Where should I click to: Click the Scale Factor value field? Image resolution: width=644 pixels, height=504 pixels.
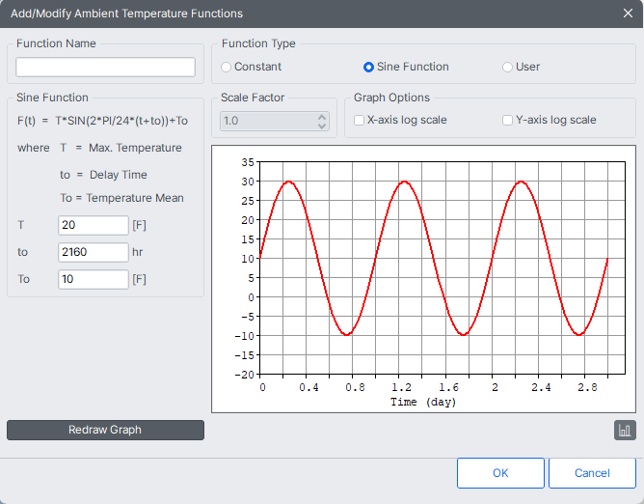coord(267,121)
